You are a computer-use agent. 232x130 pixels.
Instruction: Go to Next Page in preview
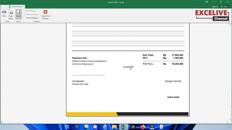tap(29, 11)
